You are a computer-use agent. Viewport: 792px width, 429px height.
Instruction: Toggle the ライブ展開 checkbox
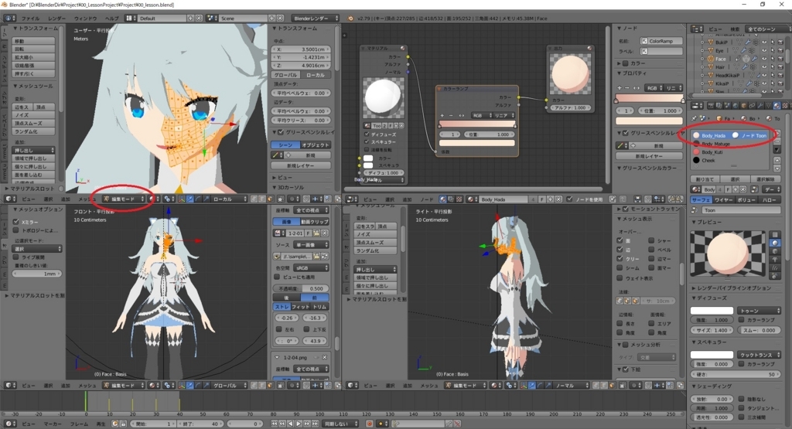(x=16, y=257)
